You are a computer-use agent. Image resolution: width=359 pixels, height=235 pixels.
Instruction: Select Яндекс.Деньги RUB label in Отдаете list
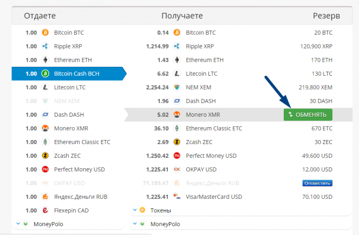pyautogui.click(x=81, y=197)
